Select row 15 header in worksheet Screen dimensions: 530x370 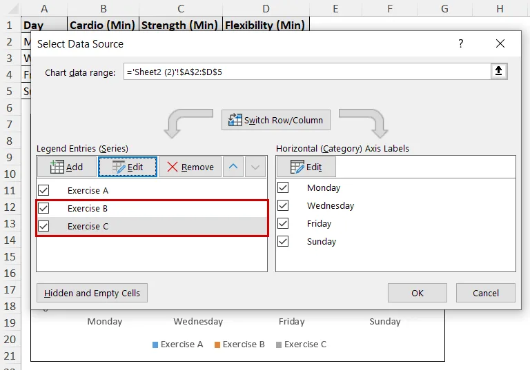point(10,256)
